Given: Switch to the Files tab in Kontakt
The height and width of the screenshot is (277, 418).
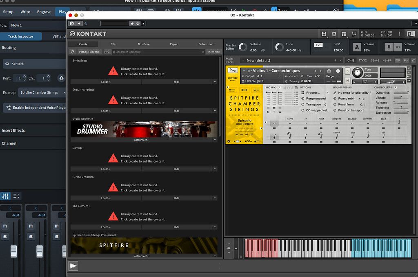Looking at the screenshot, I should pos(113,44).
